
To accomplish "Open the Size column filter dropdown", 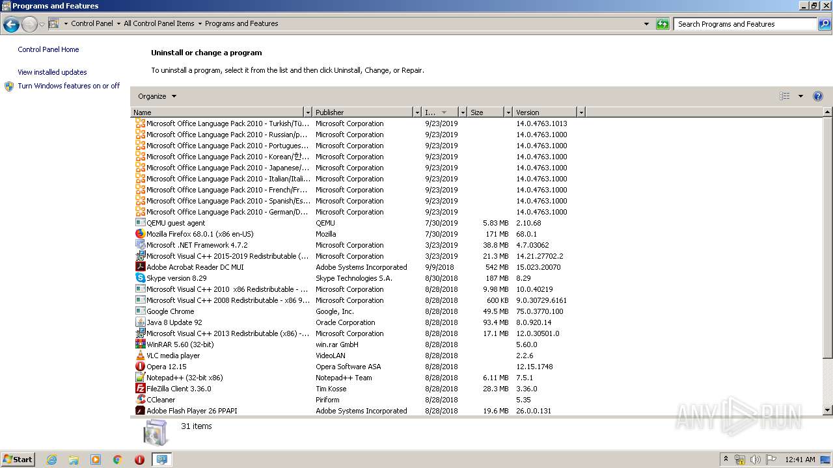I will [508, 112].
